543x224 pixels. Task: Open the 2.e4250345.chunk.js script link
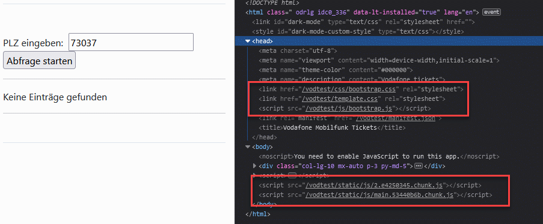pos(375,186)
